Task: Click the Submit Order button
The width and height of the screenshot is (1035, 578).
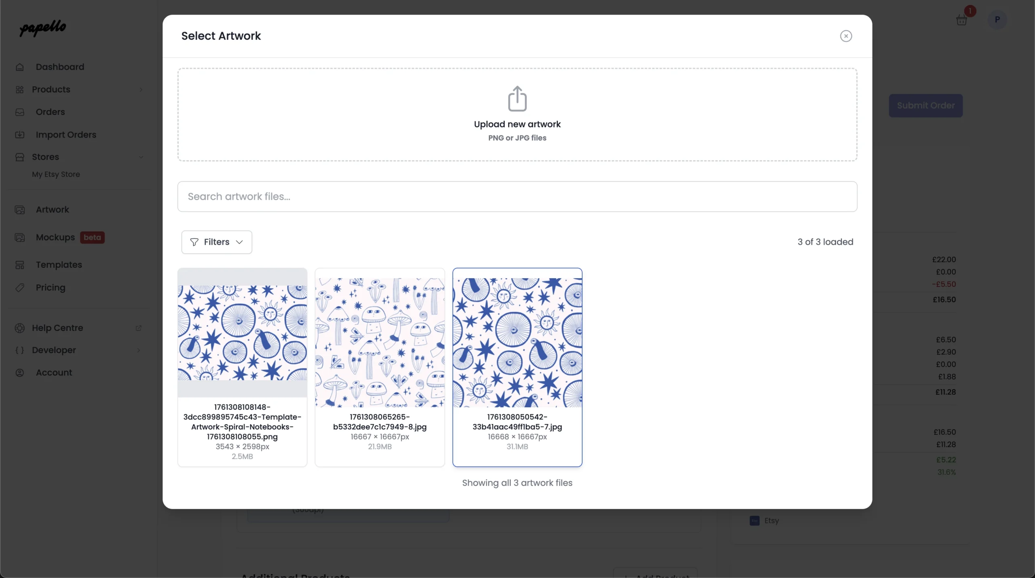Action: pyautogui.click(x=925, y=106)
